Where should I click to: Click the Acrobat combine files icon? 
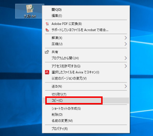(x=47, y=30)
